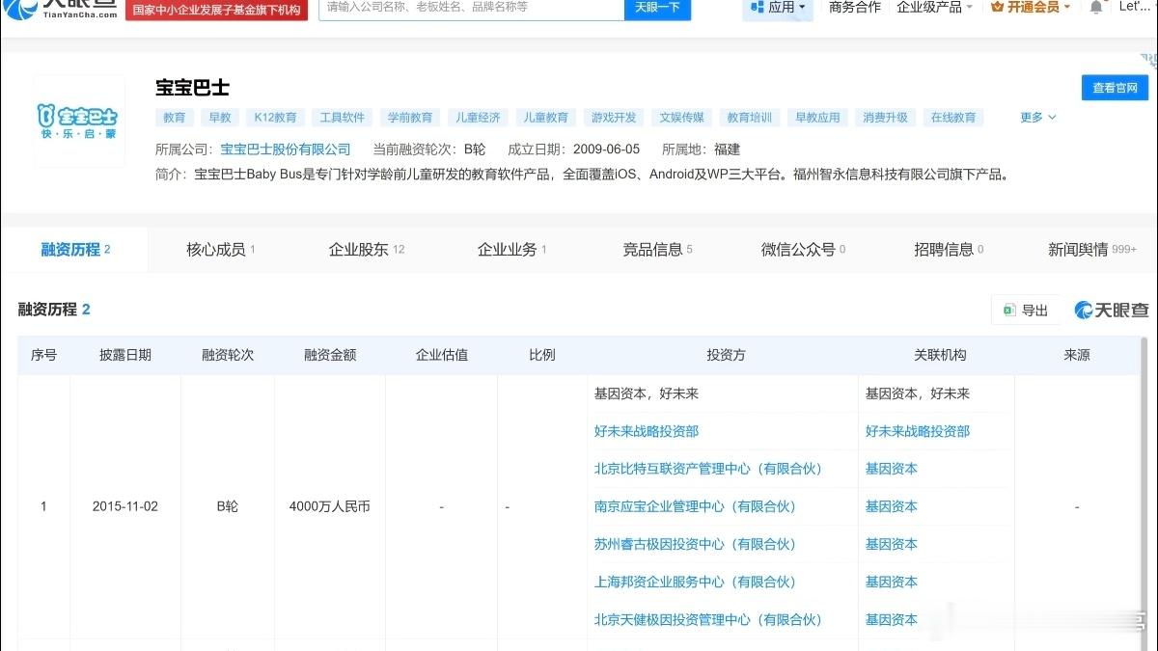Switch to the 核心成员 tab

click(x=221, y=250)
